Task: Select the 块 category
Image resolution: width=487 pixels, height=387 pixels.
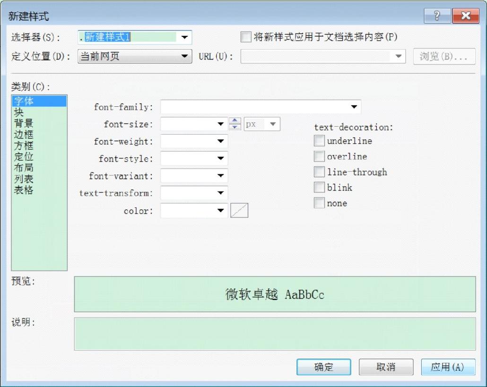Action: click(x=39, y=112)
